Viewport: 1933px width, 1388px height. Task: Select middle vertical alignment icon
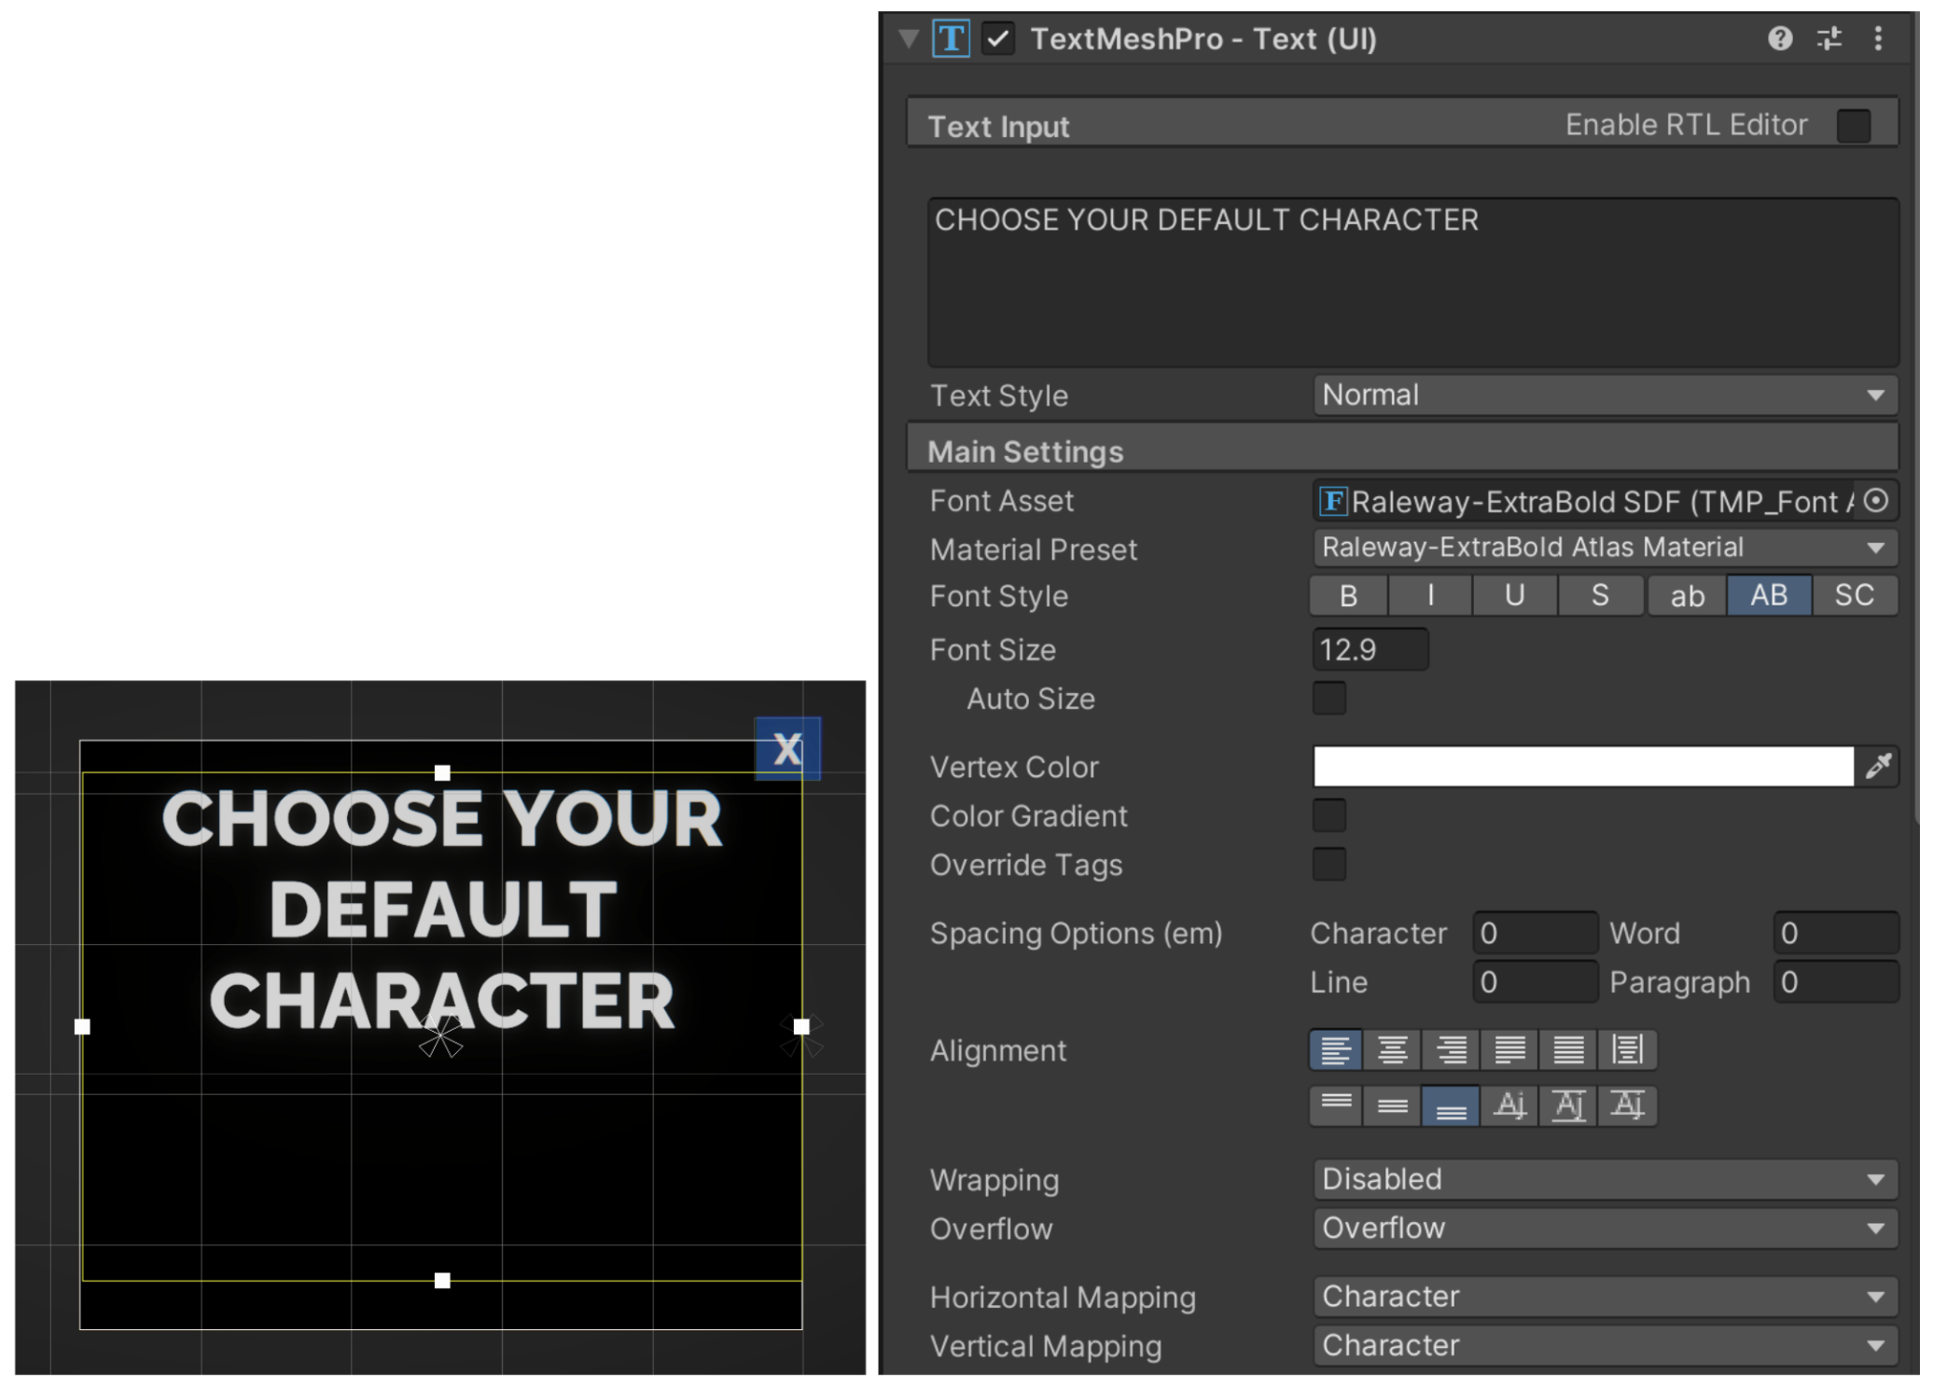[1392, 1106]
